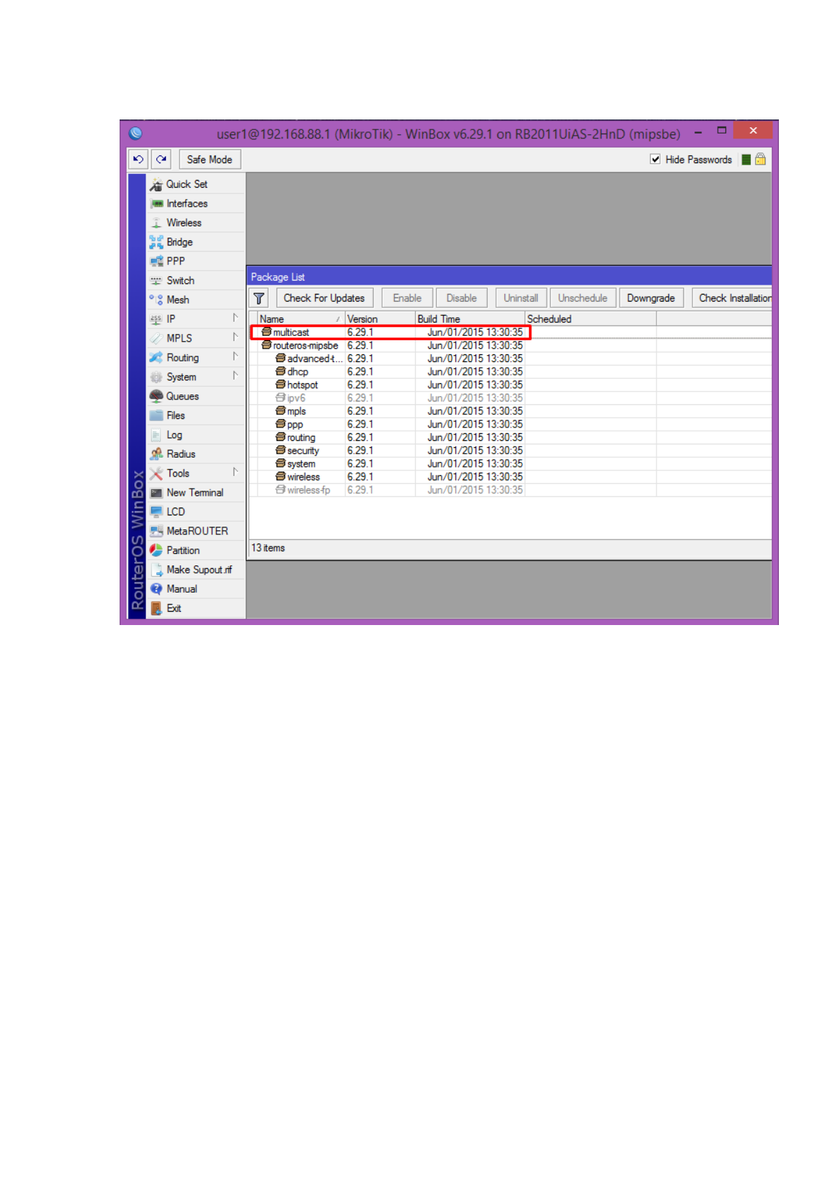Select the security package row
Viewport: 838px width, 1184px height.
tap(511, 451)
